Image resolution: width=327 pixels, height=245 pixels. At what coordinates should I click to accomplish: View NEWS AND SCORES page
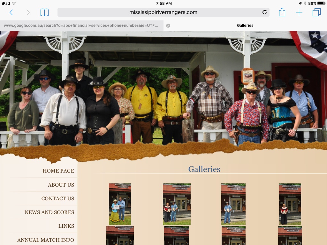click(x=49, y=212)
